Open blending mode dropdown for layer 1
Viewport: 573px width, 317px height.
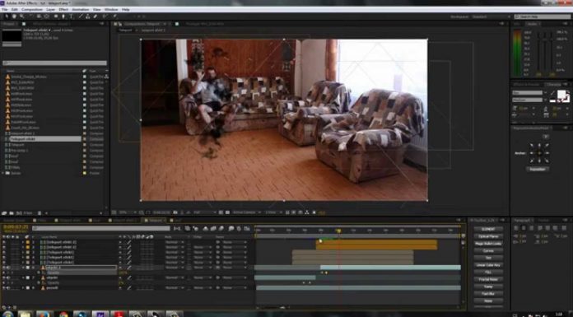point(174,242)
